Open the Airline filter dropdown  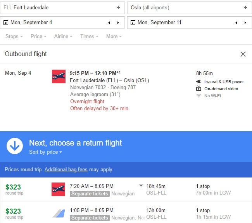(63, 37)
